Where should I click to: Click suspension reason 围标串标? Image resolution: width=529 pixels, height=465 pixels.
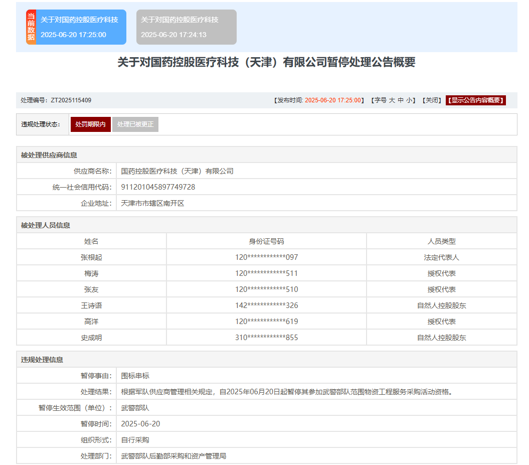(x=135, y=376)
